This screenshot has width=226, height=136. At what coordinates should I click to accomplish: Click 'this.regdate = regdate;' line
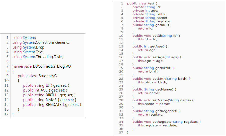pyautogui.click(x=157, y=125)
